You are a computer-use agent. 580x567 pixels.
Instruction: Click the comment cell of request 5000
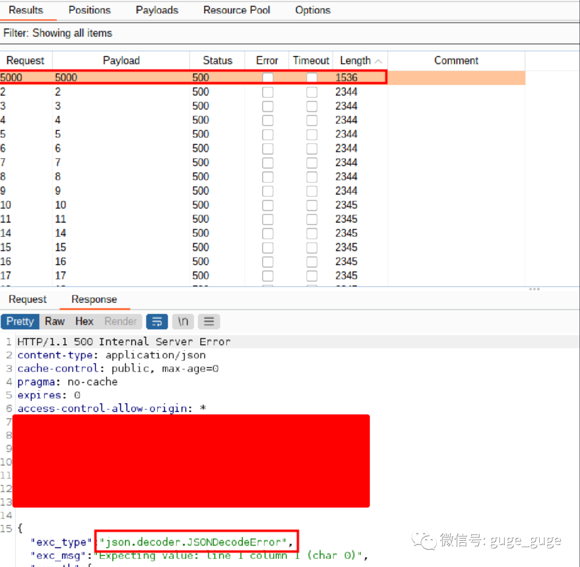456,78
